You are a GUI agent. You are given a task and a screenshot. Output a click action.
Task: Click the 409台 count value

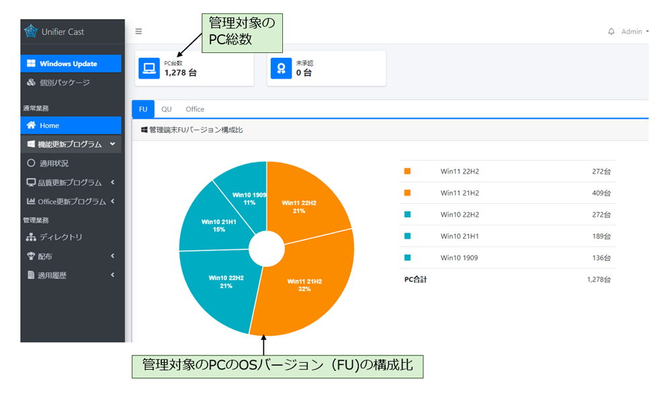[x=601, y=193]
